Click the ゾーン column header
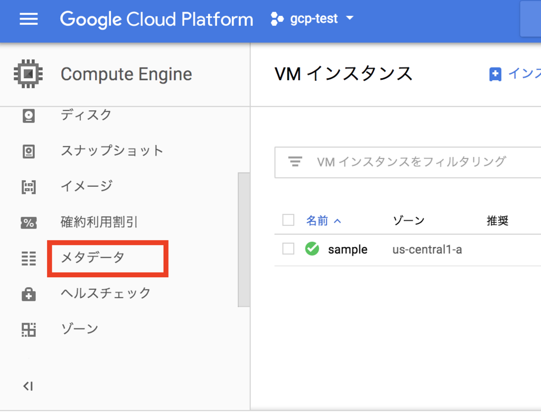 coord(408,221)
